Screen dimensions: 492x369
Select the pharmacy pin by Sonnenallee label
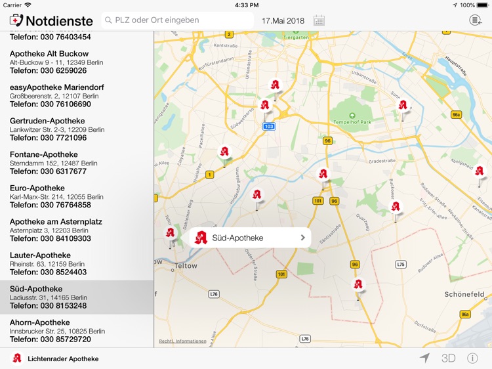tap(403, 105)
